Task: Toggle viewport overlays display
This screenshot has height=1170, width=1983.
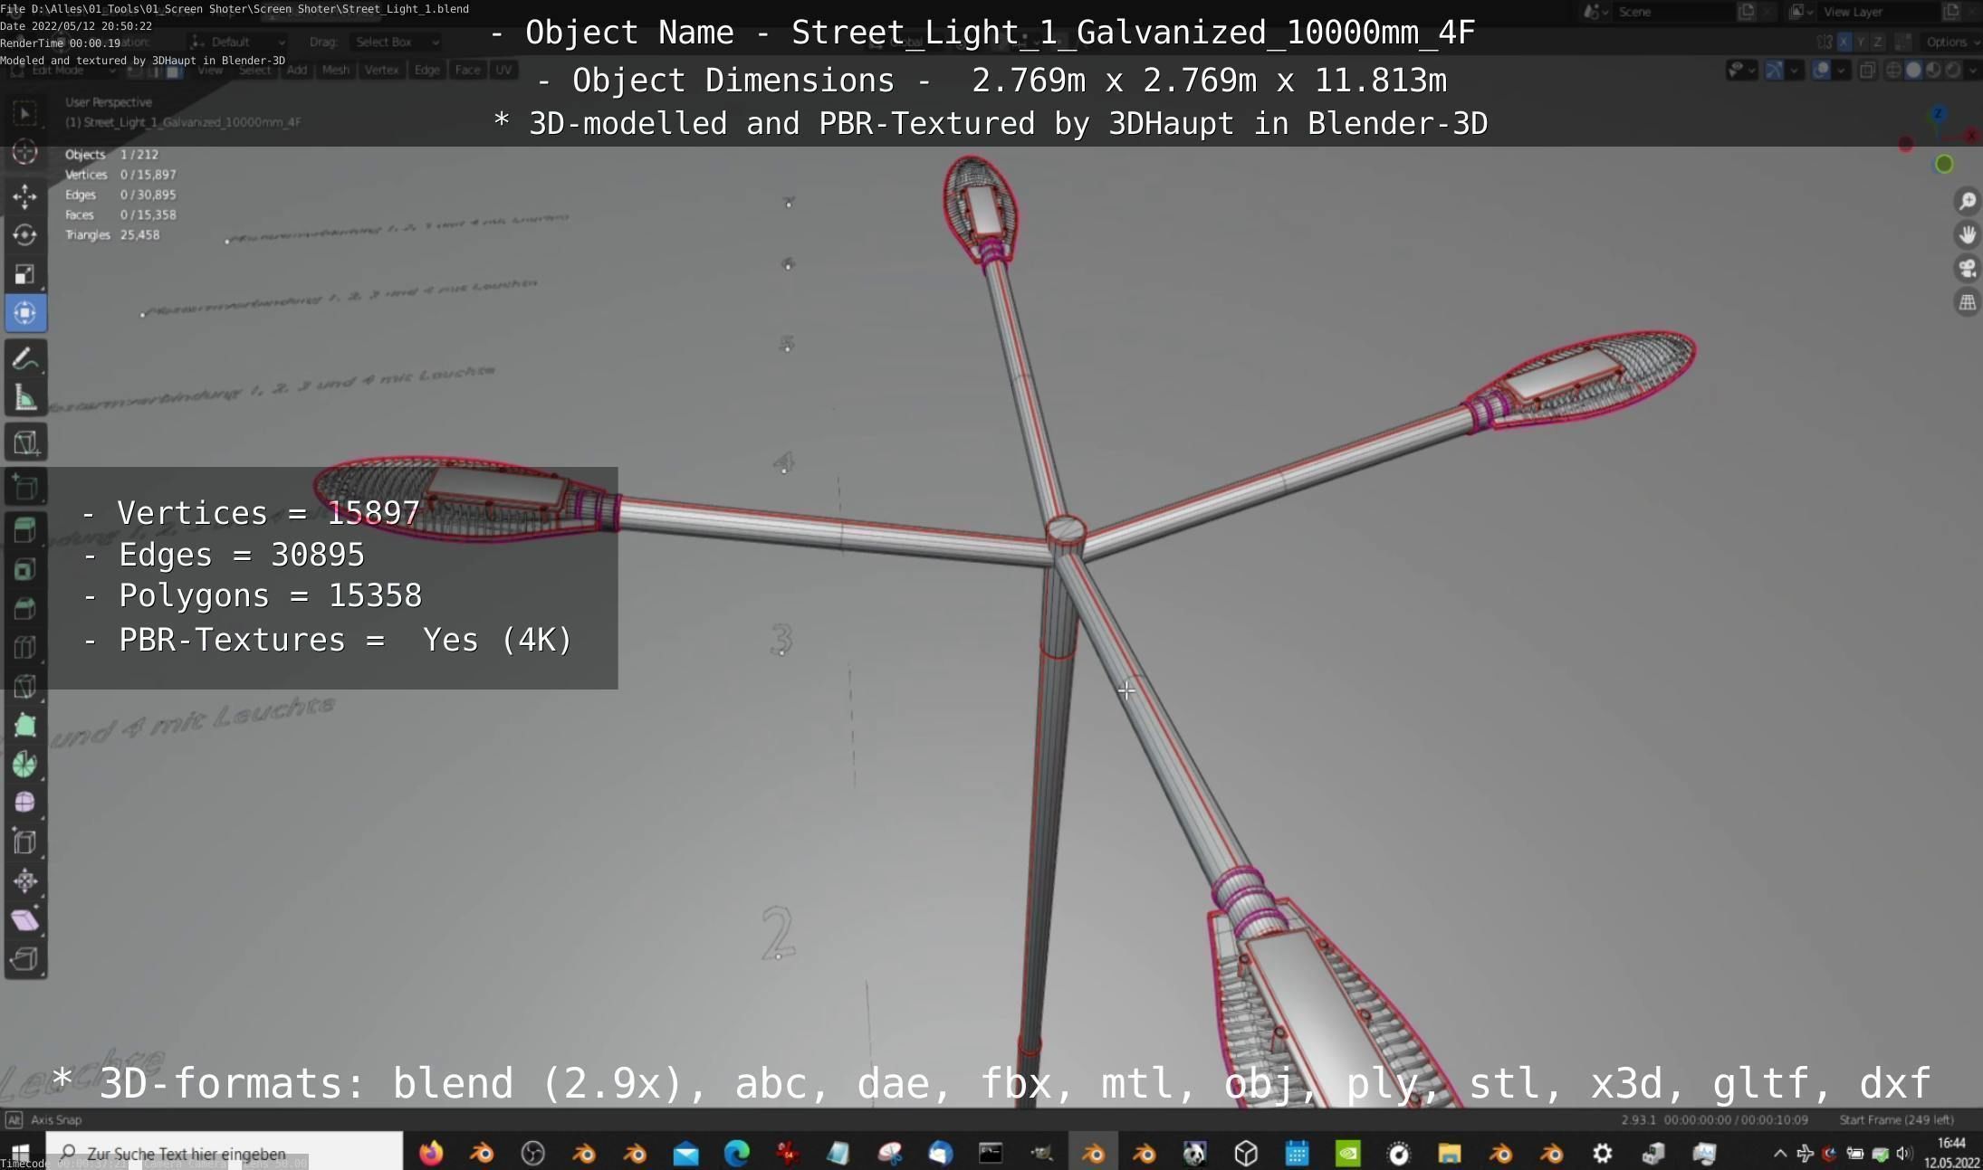Action: point(1821,70)
